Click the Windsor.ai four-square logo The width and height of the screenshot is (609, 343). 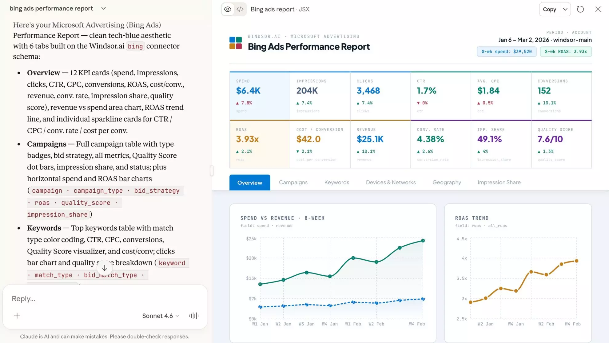coord(236,43)
